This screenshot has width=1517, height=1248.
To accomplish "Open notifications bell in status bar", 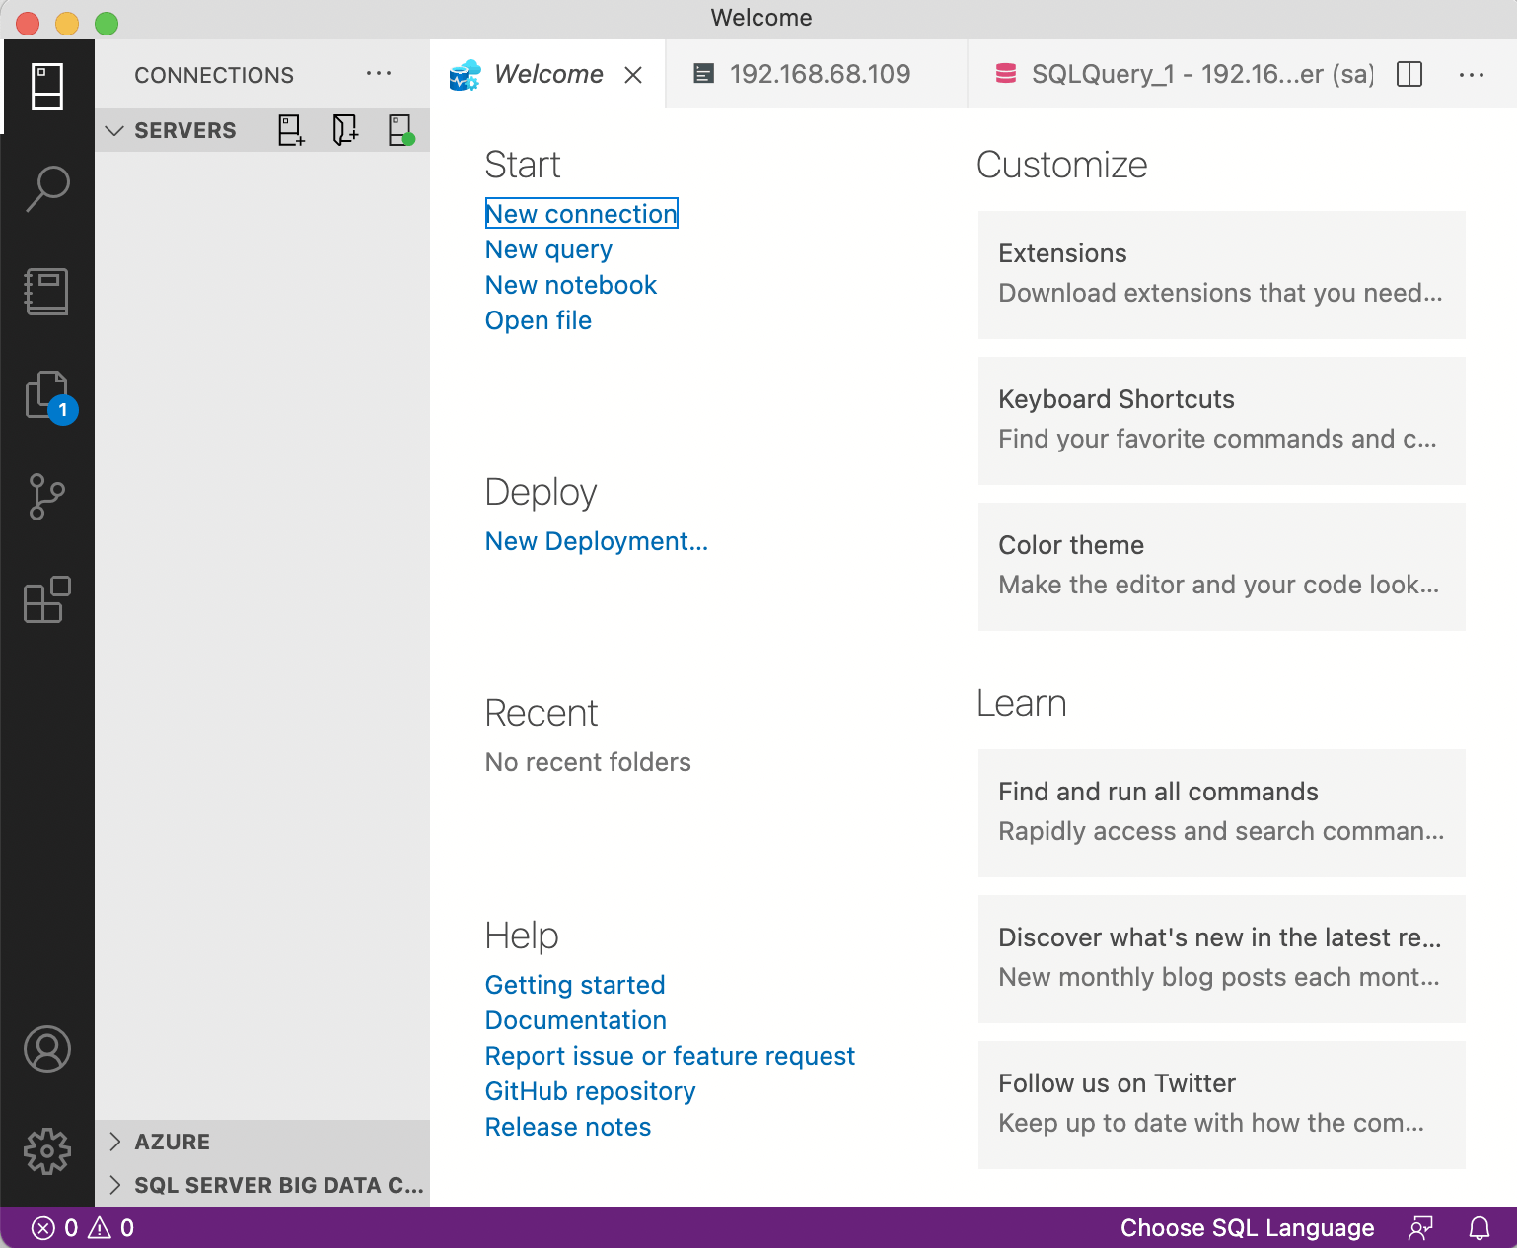I will point(1480,1228).
